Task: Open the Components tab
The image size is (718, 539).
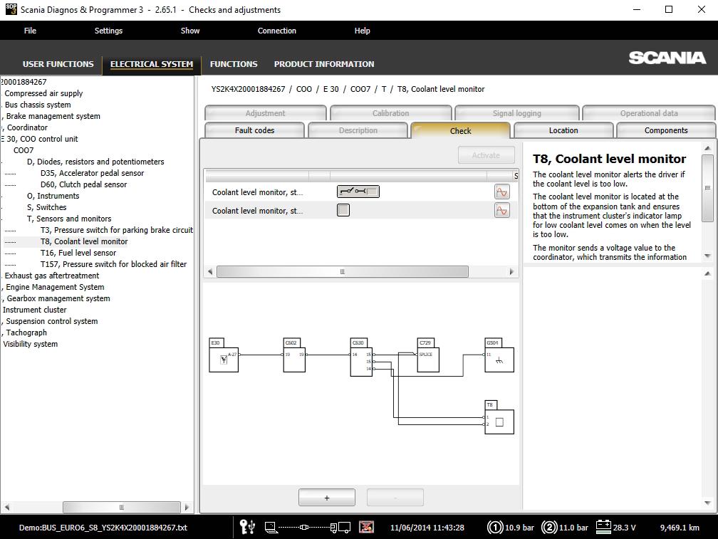Action: [666, 130]
